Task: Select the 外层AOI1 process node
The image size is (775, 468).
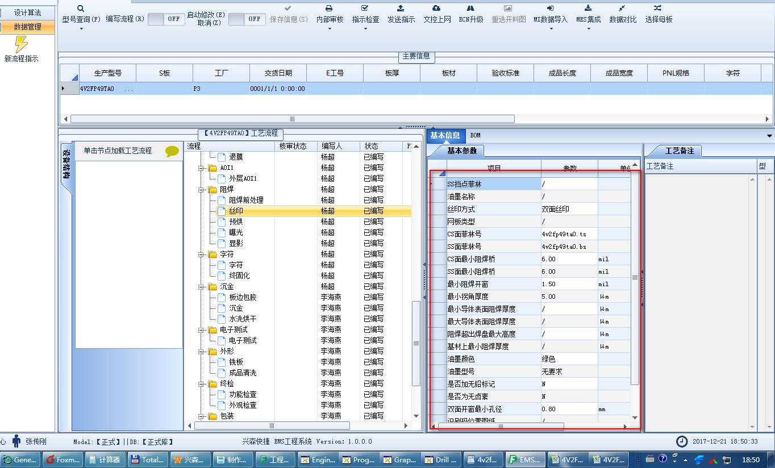Action: (243, 179)
